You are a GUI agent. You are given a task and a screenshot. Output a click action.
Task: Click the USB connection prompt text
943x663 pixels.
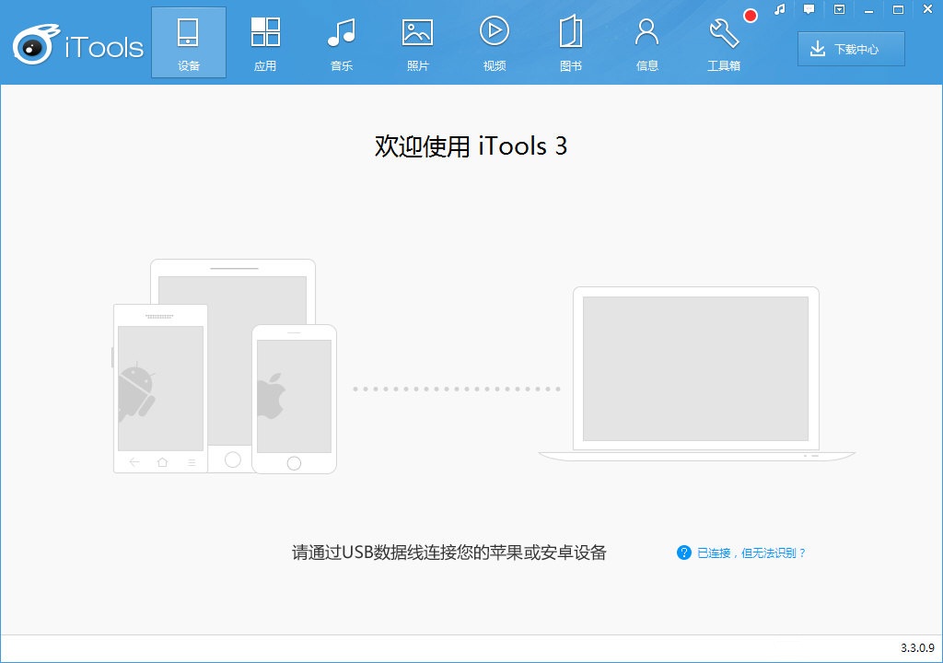448,552
